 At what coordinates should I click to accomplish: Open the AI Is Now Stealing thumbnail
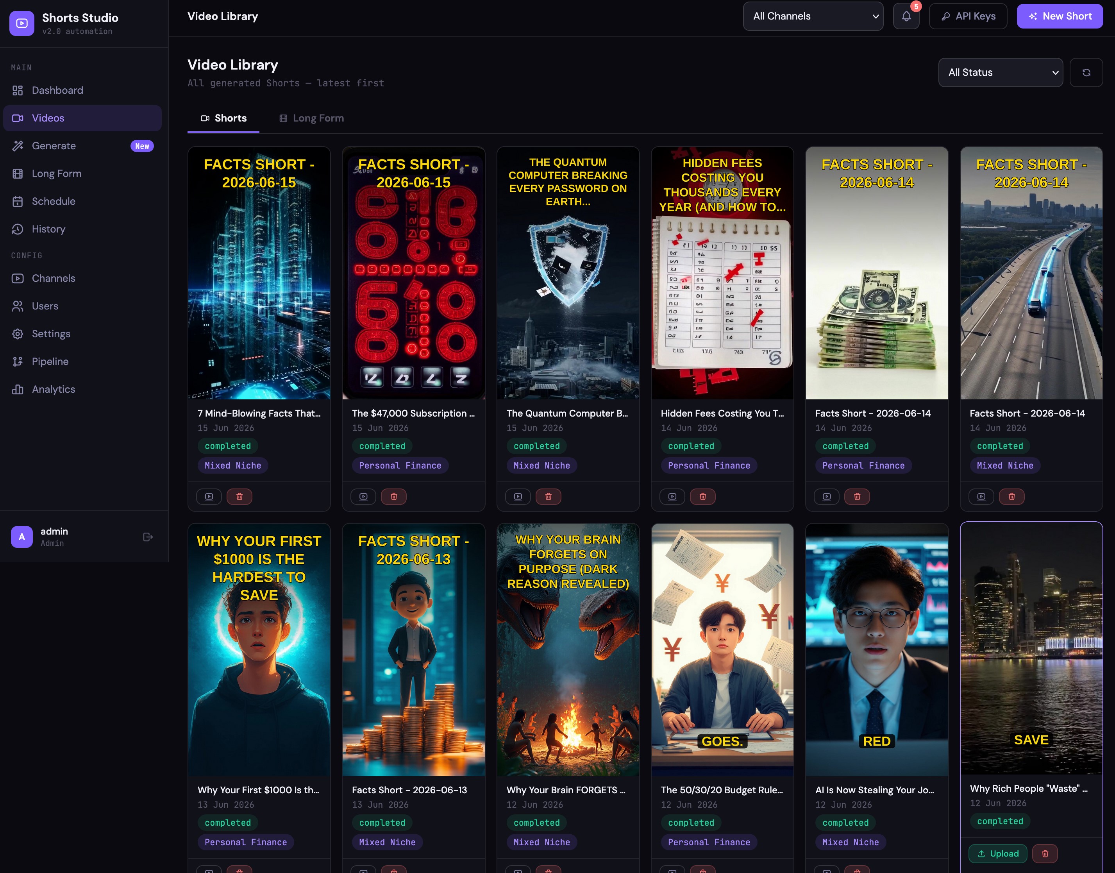tap(877, 649)
